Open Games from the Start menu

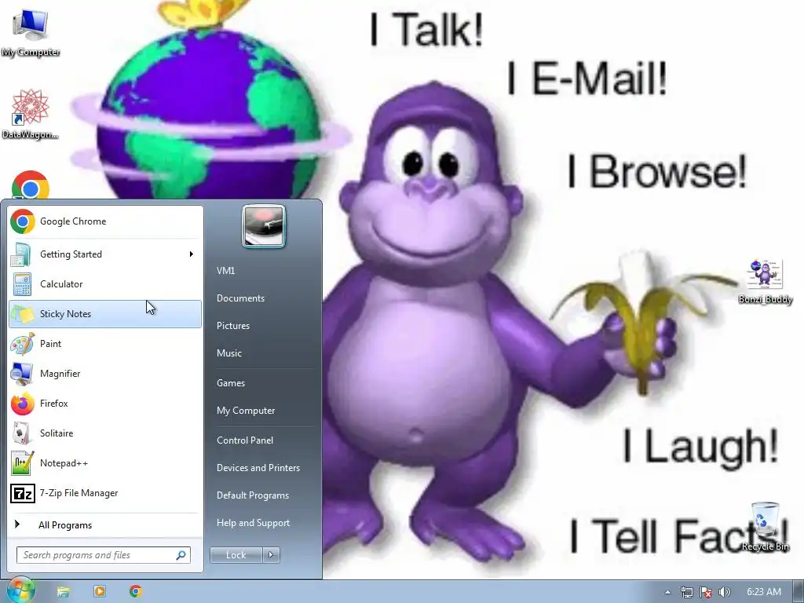coord(231,383)
